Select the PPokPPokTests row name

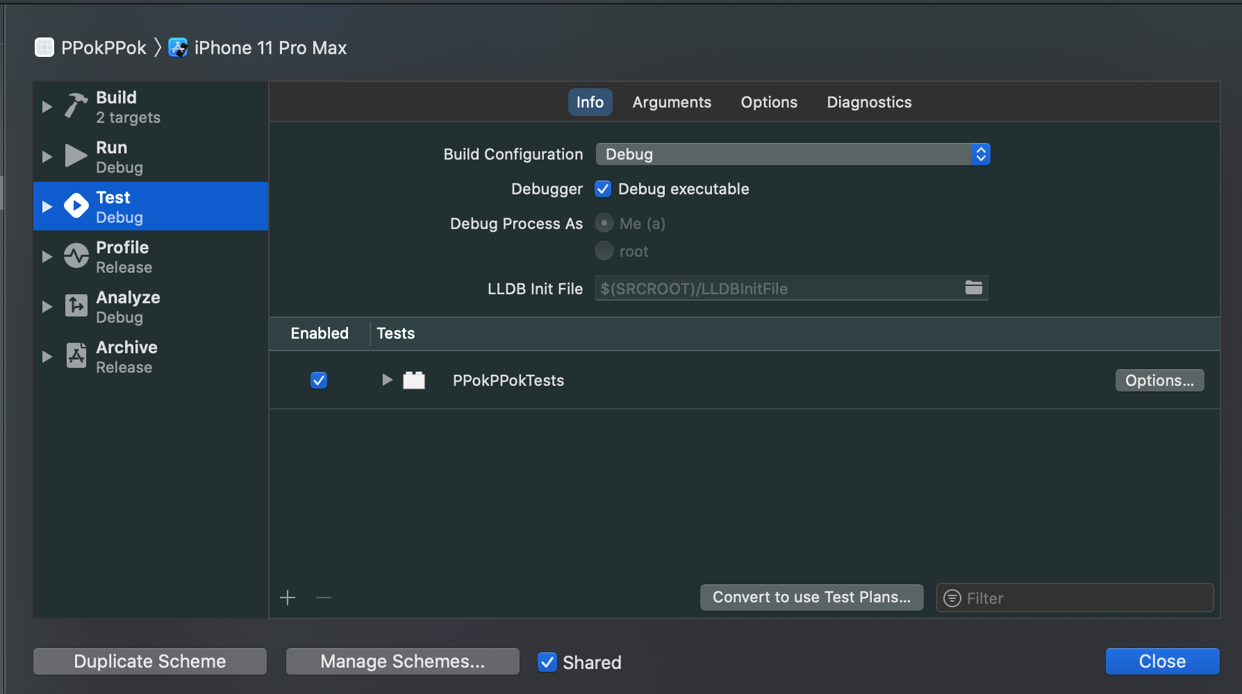click(508, 380)
